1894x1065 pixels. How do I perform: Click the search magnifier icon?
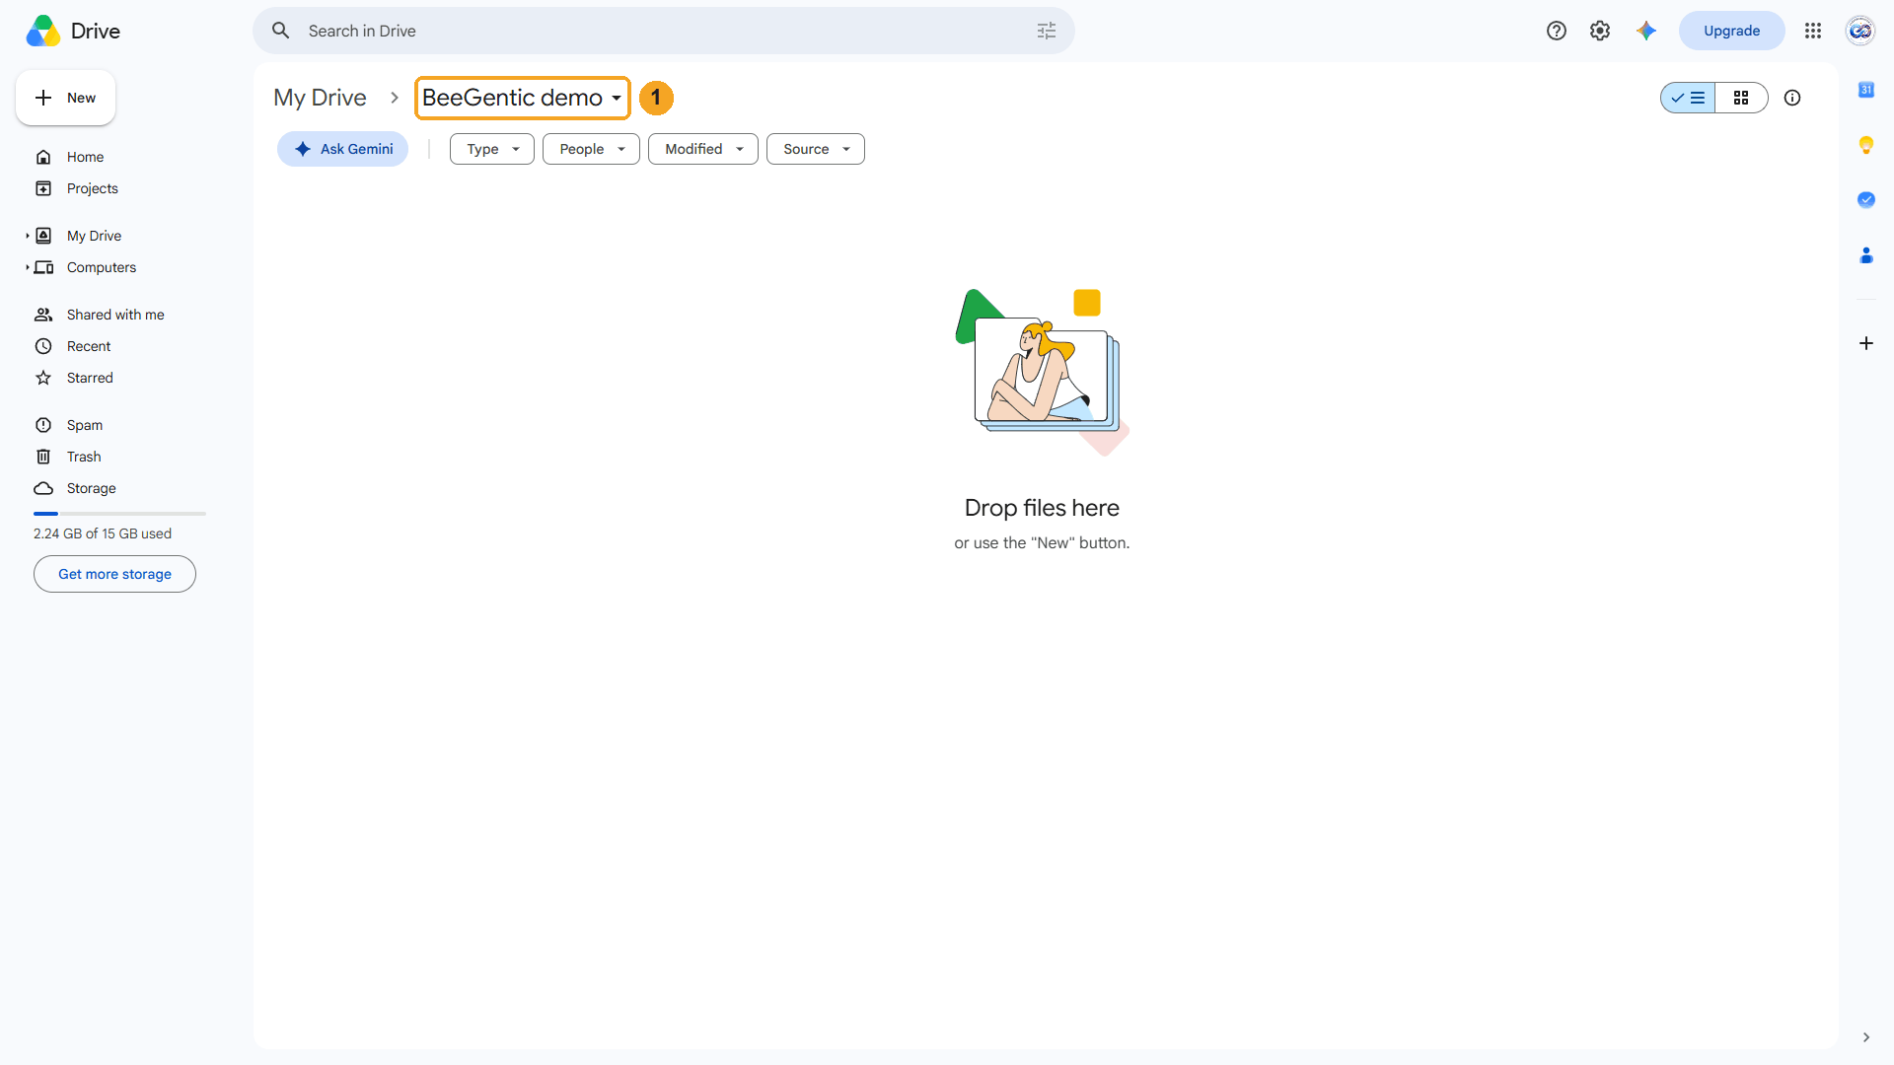tap(281, 31)
